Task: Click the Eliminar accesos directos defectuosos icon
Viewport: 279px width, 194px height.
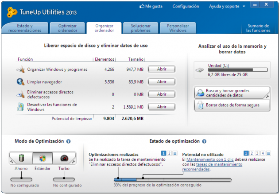Action: [21, 94]
